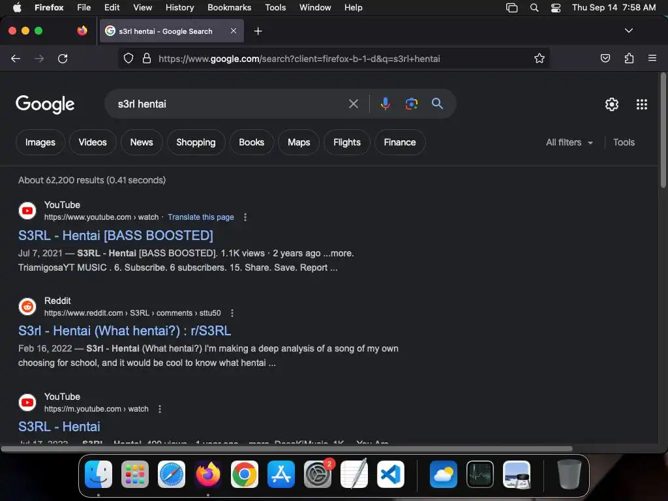Reload the current page
The image size is (668, 501).
click(63, 58)
